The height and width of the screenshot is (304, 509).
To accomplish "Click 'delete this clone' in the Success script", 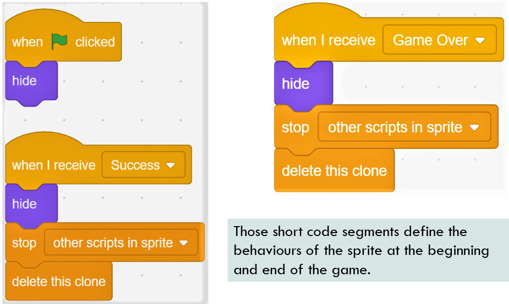I will [x=59, y=281].
